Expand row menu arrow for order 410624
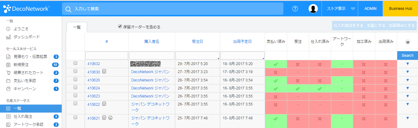 407,88
